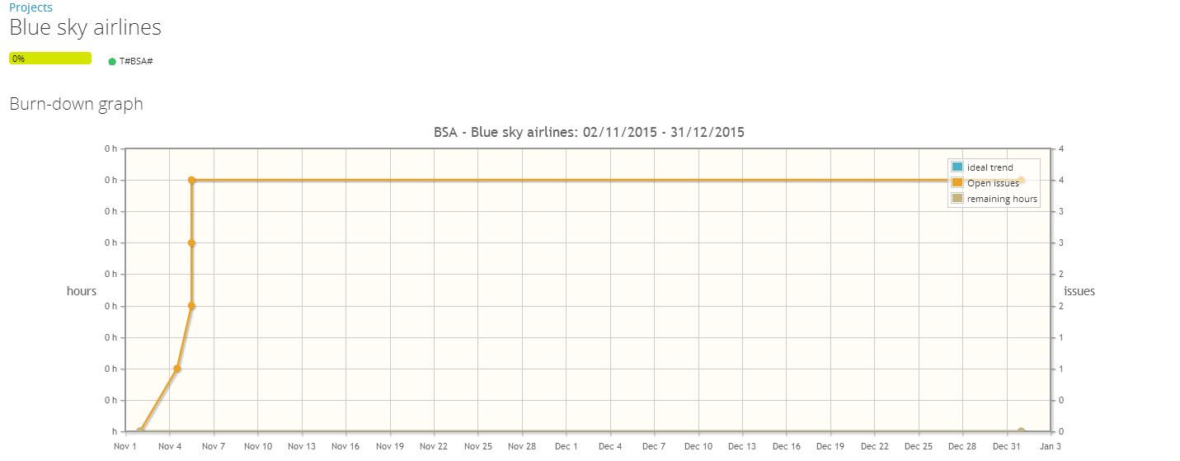1180x461 pixels.
Task: Click the 0% project progress bar
Action: [49, 59]
